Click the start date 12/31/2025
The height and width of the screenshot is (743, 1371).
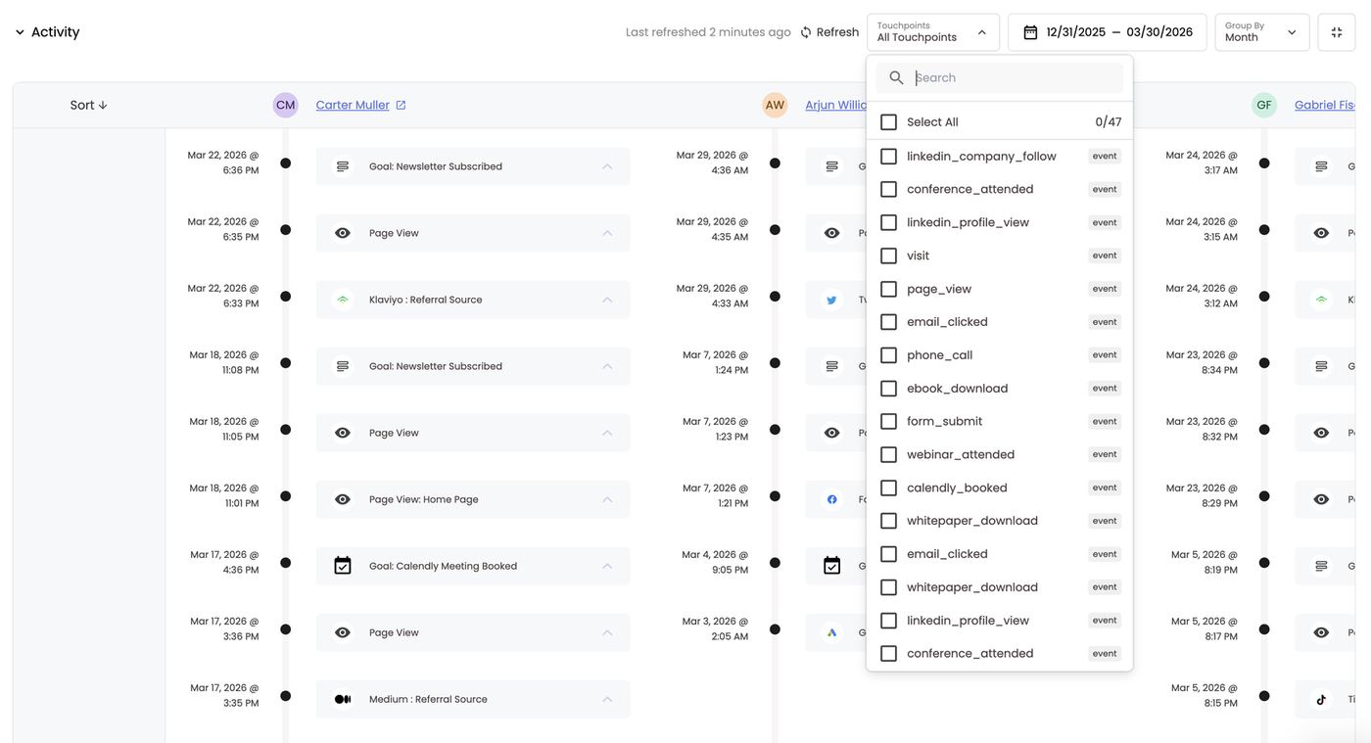coord(1076,32)
